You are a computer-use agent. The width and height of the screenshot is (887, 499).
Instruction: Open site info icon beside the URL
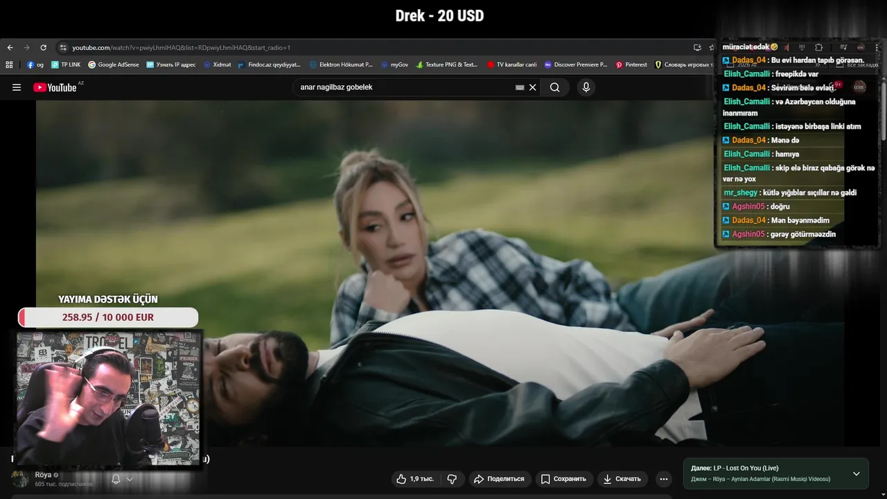tap(63, 48)
